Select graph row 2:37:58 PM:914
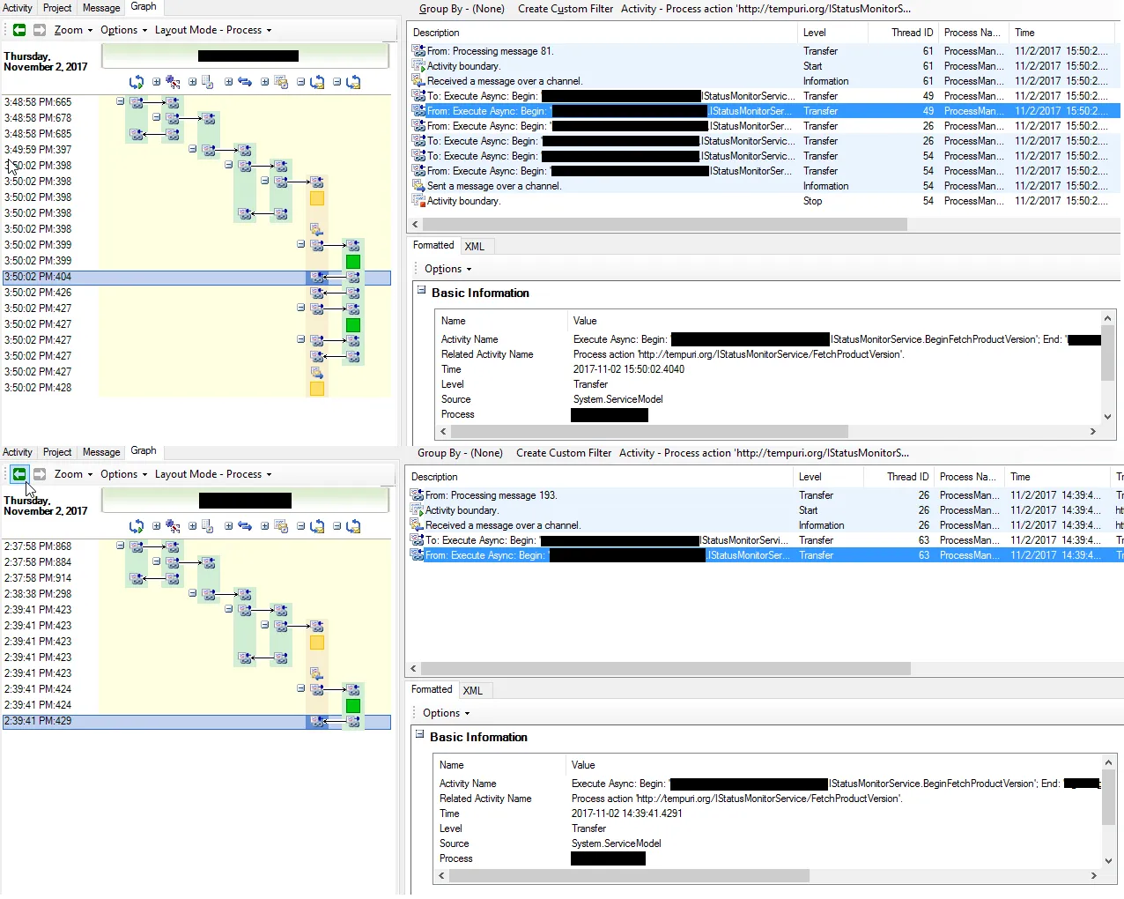The width and height of the screenshot is (1124, 899). point(196,578)
